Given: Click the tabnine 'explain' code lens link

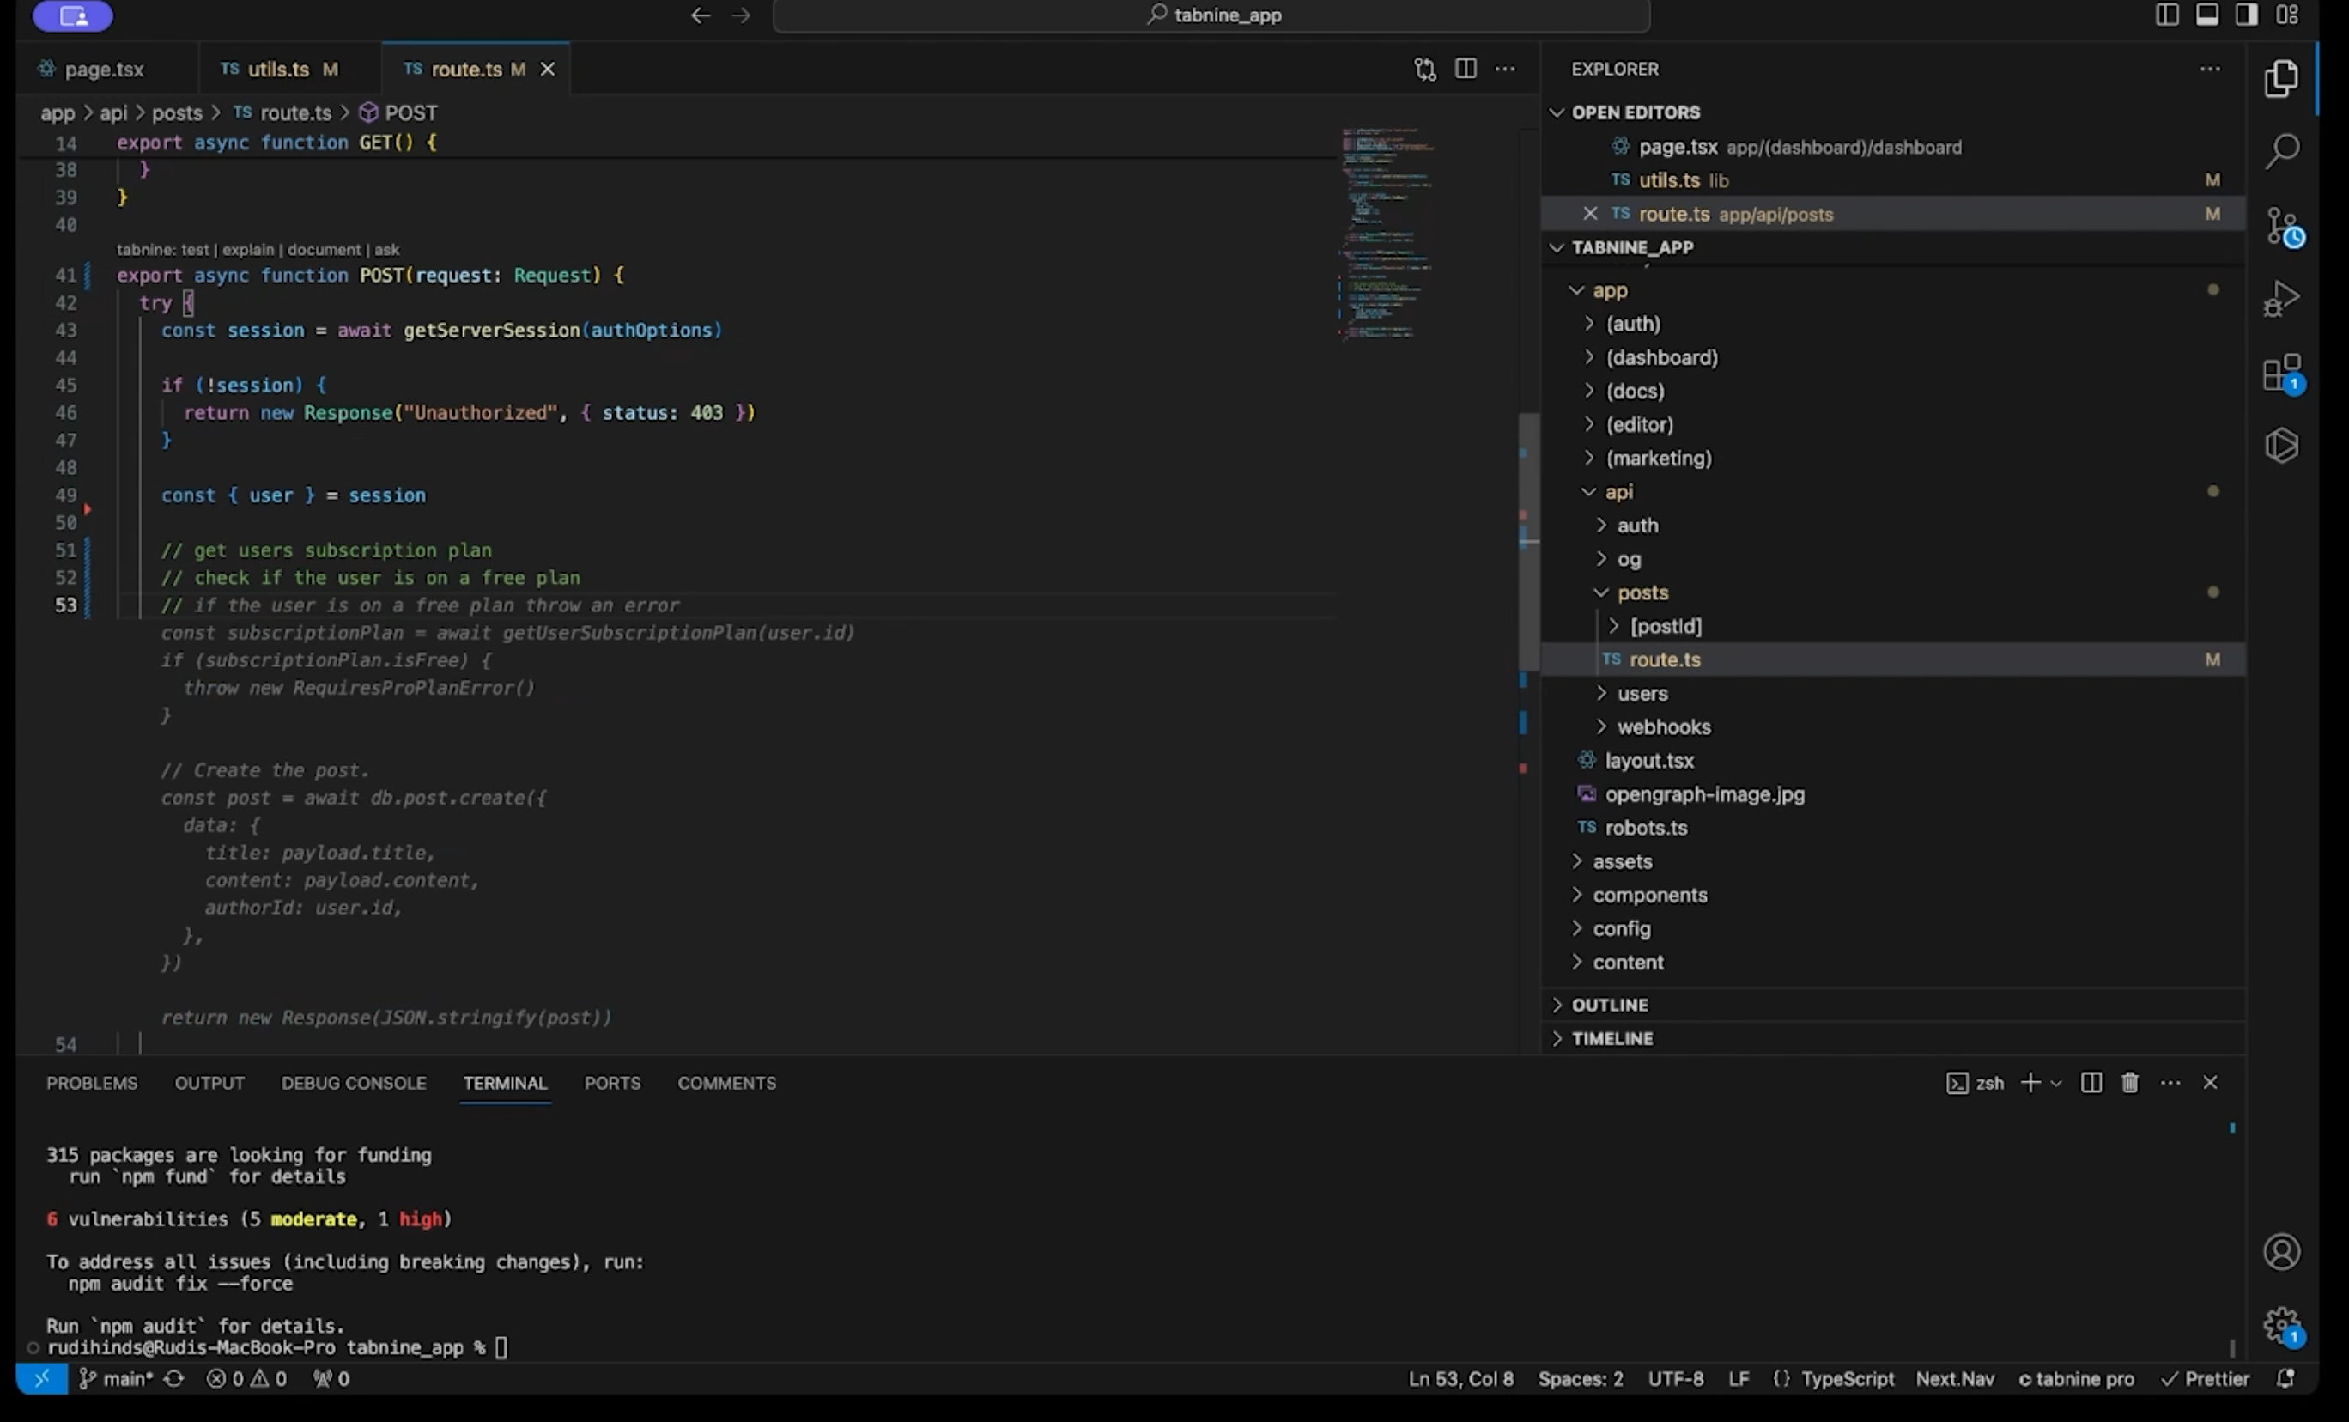Looking at the screenshot, I should coord(248,250).
